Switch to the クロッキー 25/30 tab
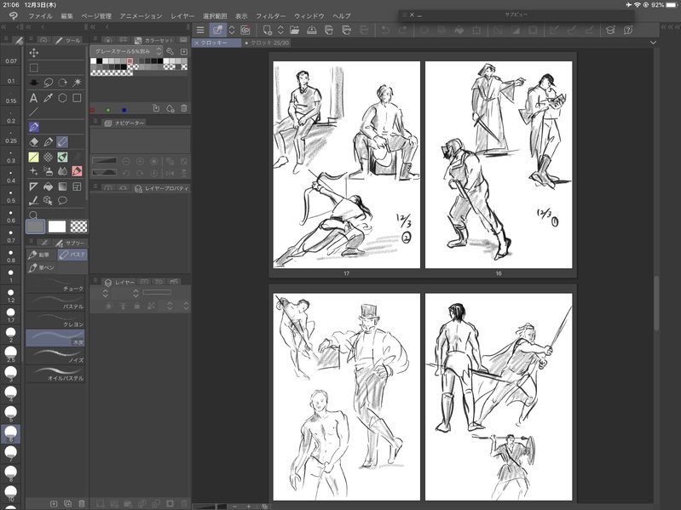The image size is (681, 510). [268, 42]
